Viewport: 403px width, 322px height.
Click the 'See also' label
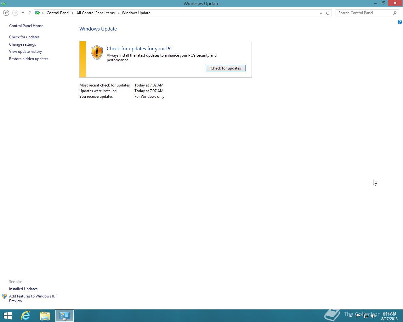pyautogui.click(x=16, y=282)
